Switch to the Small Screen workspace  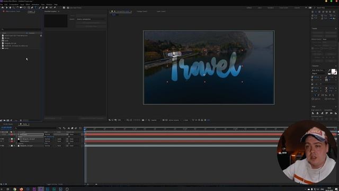(x=284, y=8)
